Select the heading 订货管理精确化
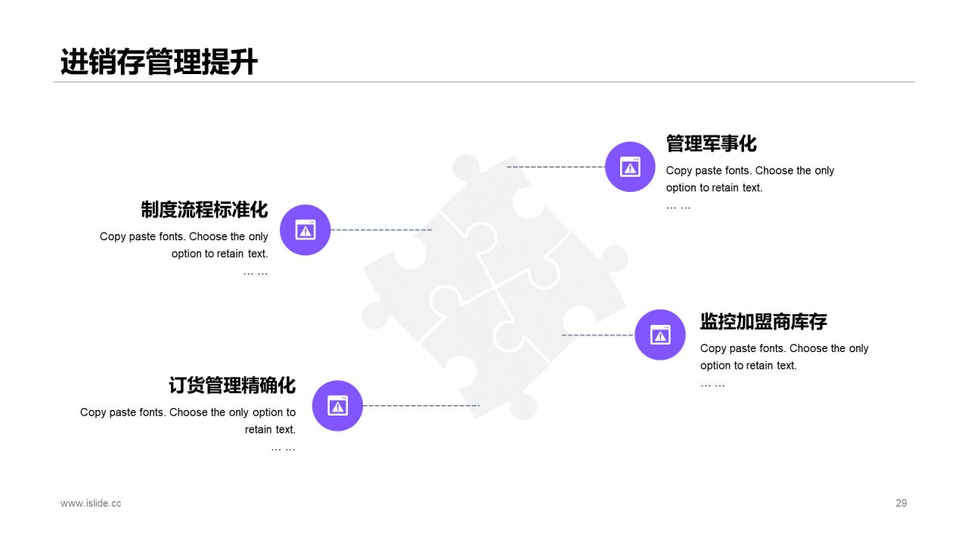 (232, 385)
